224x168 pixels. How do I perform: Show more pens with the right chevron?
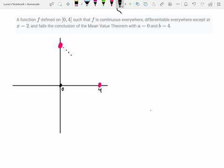click(126, 4)
